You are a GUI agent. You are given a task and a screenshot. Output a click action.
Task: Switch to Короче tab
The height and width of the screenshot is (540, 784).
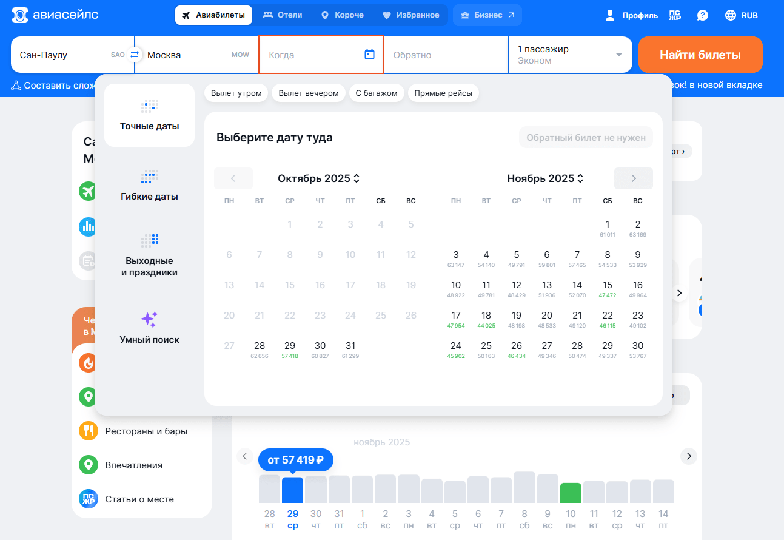tap(342, 15)
